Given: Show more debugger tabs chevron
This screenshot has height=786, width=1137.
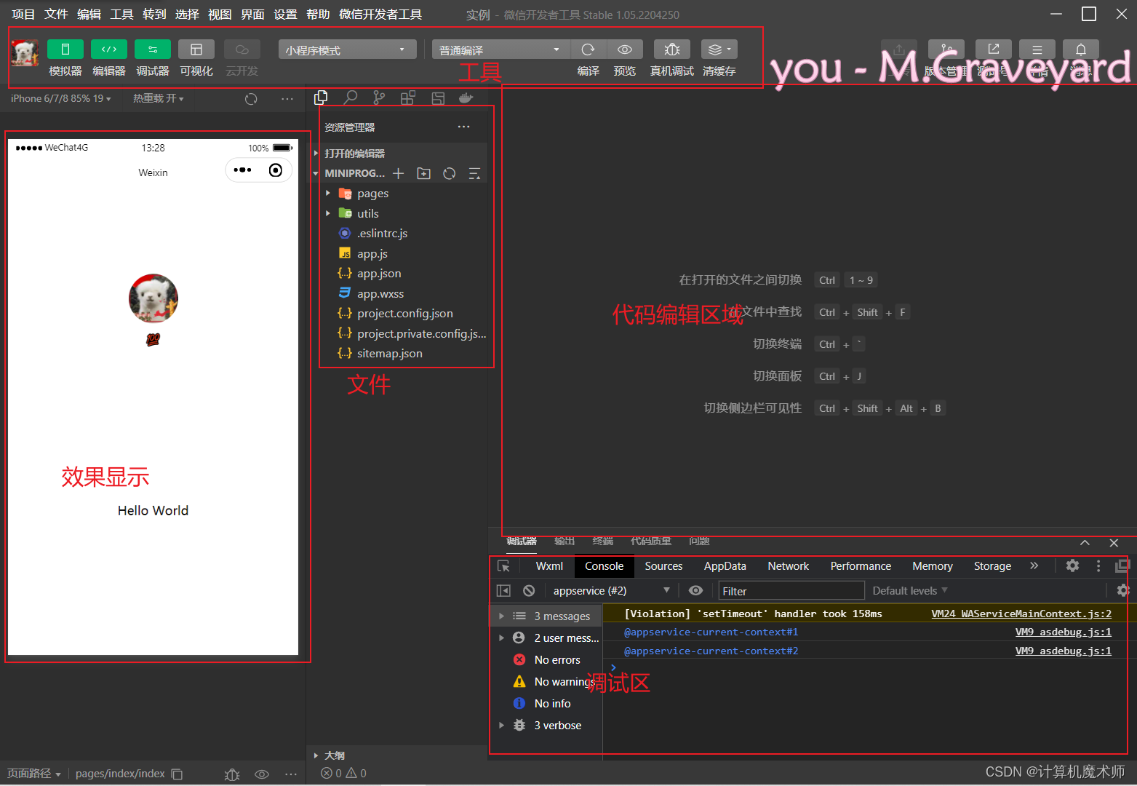Looking at the screenshot, I should pyautogui.click(x=1034, y=565).
